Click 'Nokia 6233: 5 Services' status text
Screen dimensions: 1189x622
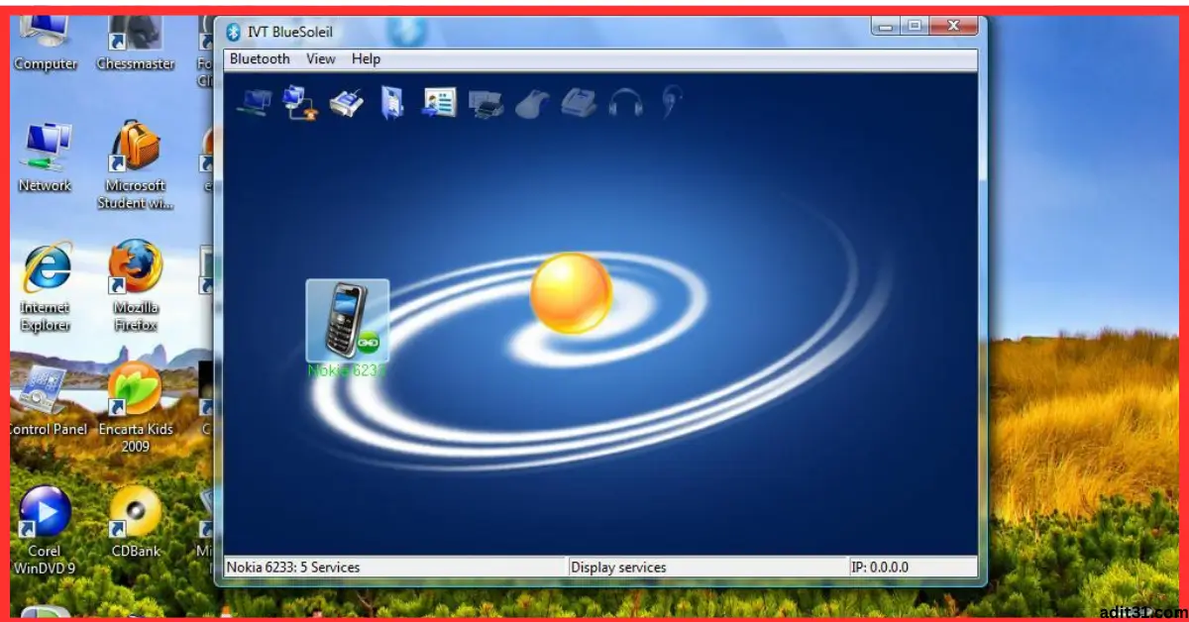pyautogui.click(x=293, y=568)
